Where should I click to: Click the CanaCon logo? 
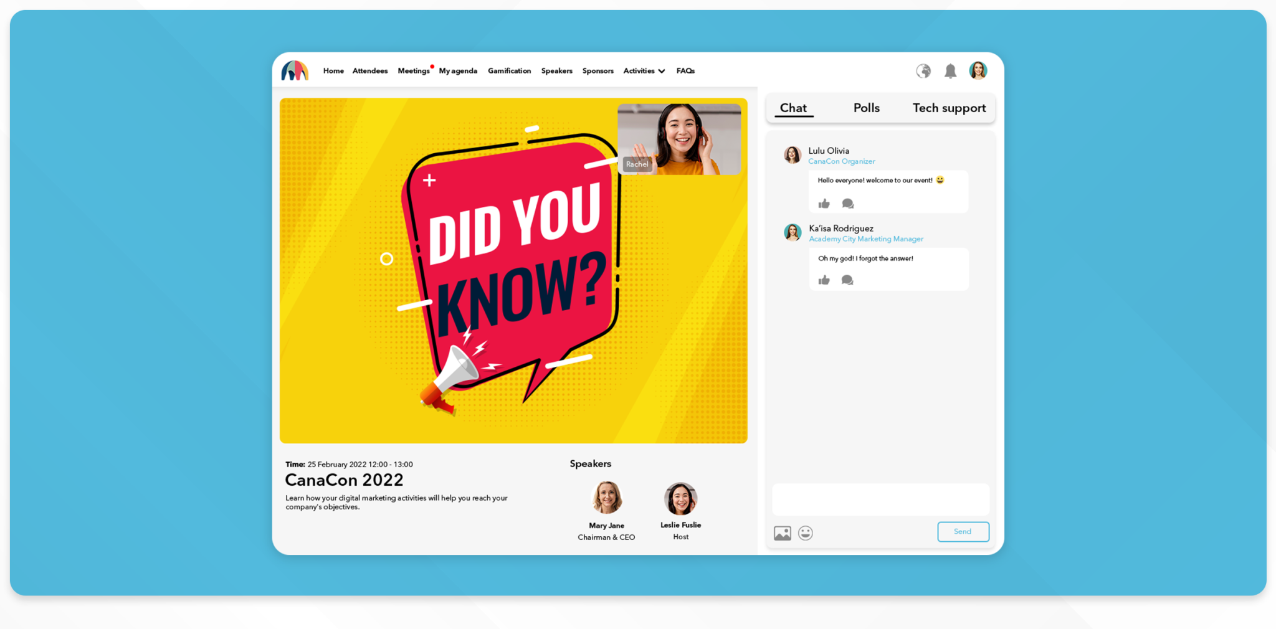coord(295,70)
